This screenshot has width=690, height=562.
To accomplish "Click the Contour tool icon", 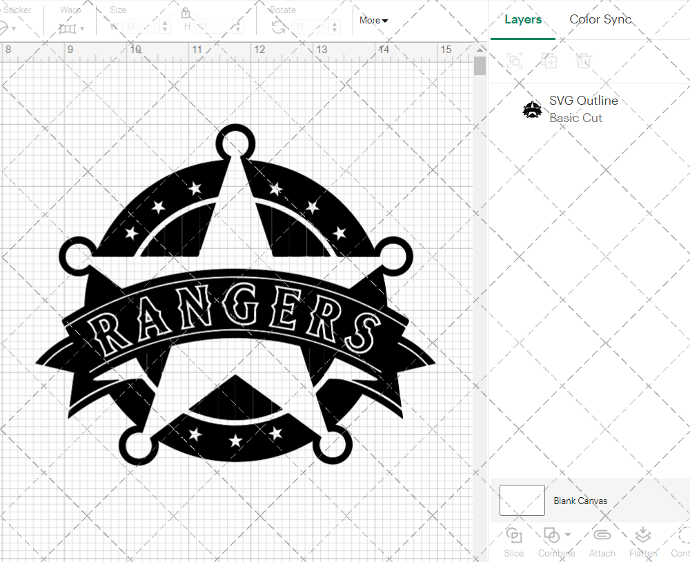I will pyautogui.click(x=682, y=536).
